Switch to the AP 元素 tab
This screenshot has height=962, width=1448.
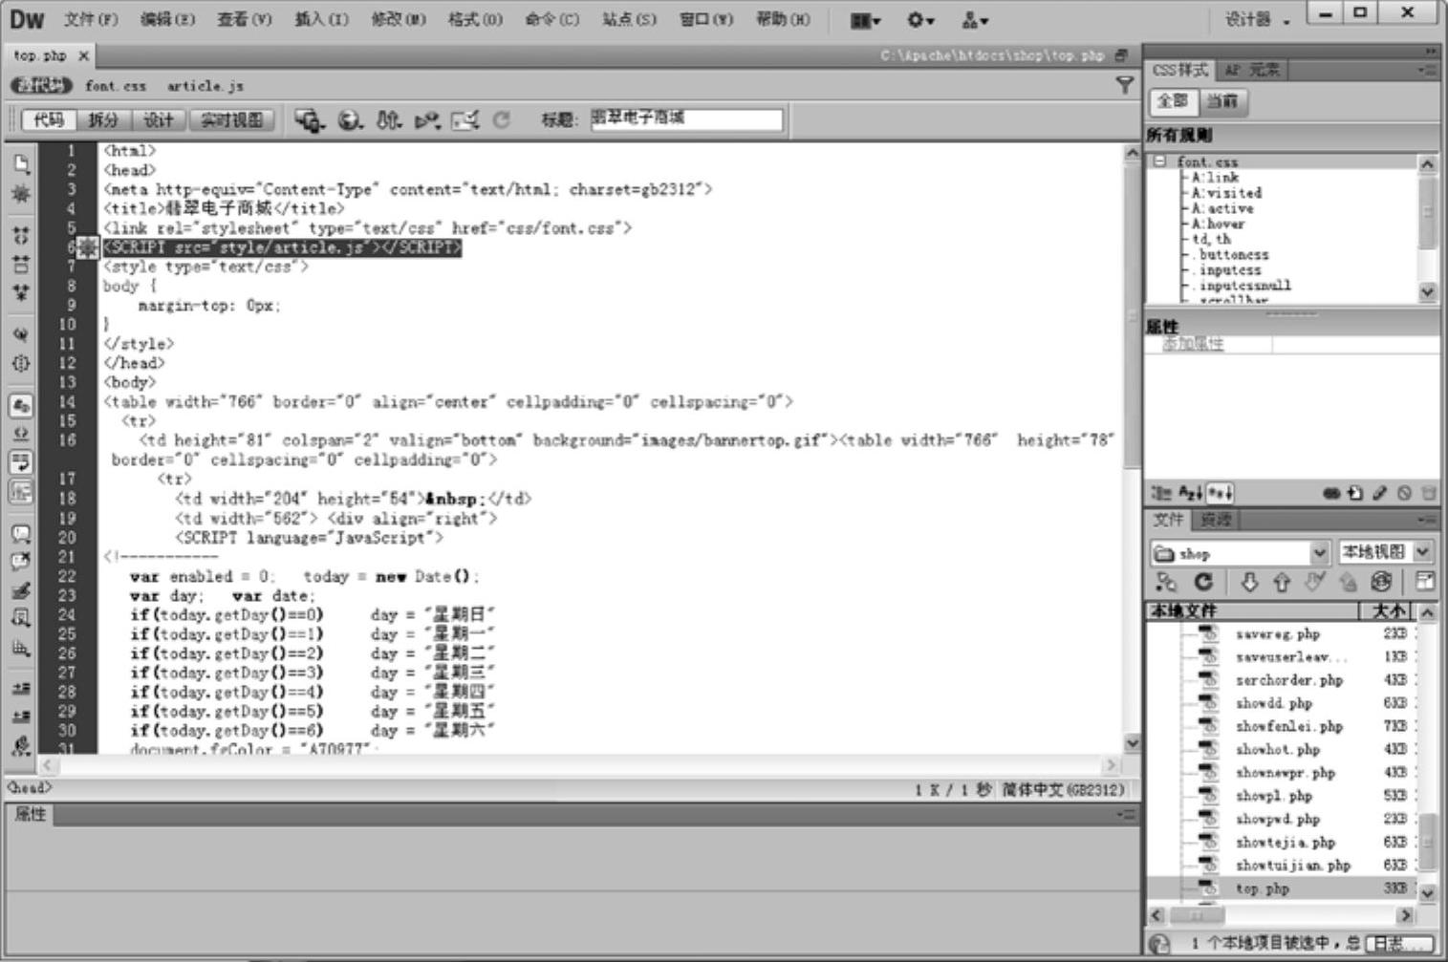1251,70
